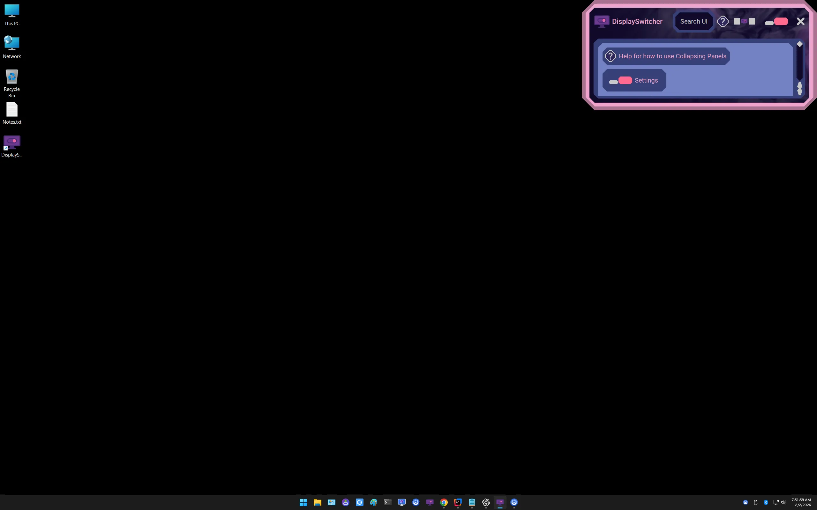Open File Explorer from the taskbar
817x510 pixels.
[317, 502]
